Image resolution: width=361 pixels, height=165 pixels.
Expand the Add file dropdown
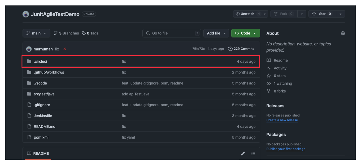click(x=216, y=33)
